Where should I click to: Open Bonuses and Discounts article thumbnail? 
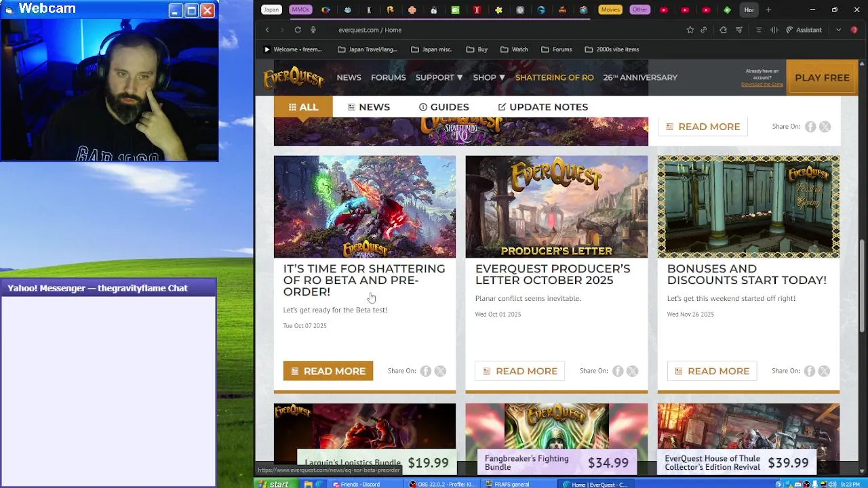[749, 207]
